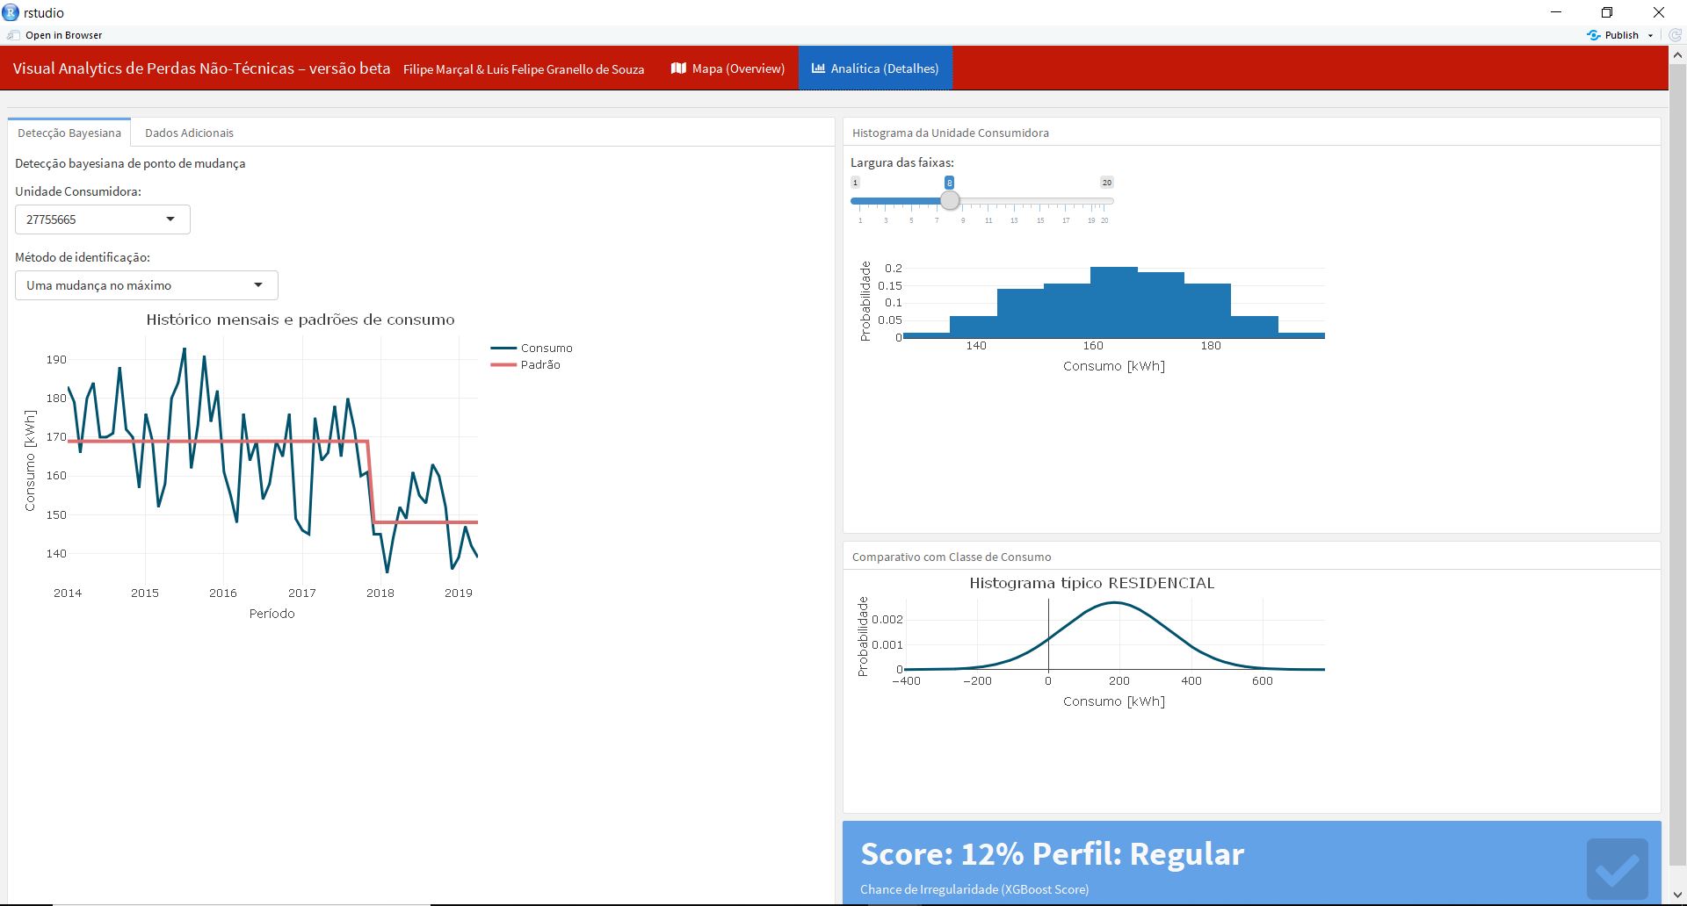Screen dimensions: 1687x906
Task: Click the Open in Browser icon
Action: (x=13, y=35)
